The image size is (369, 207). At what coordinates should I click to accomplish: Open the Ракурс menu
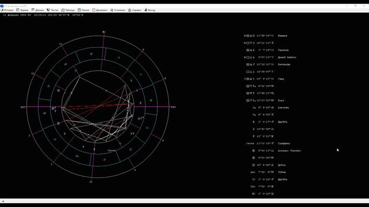pyautogui.click(x=84, y=10)
